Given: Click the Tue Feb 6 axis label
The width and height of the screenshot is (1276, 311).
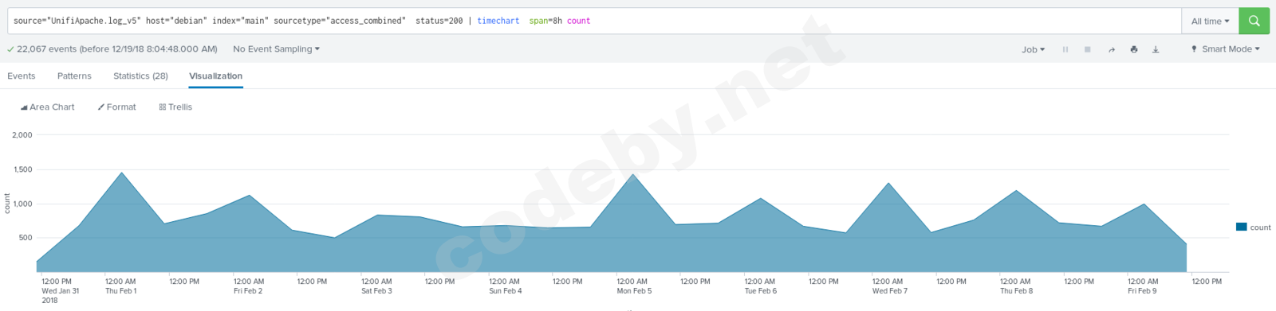Looking at the screenshot, I should pos(760,291).
